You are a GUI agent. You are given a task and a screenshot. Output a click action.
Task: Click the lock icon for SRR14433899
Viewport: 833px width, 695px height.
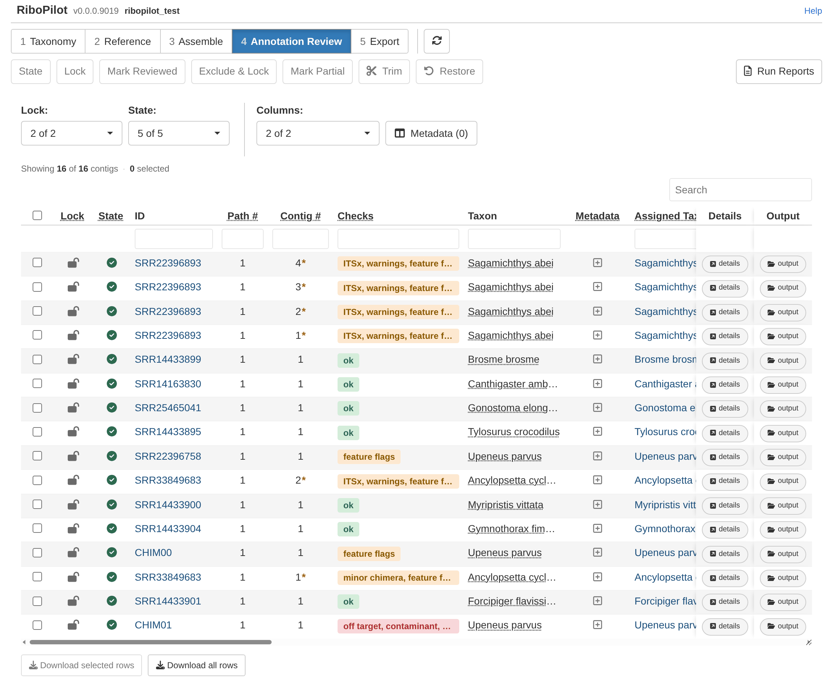coord(73,359)
